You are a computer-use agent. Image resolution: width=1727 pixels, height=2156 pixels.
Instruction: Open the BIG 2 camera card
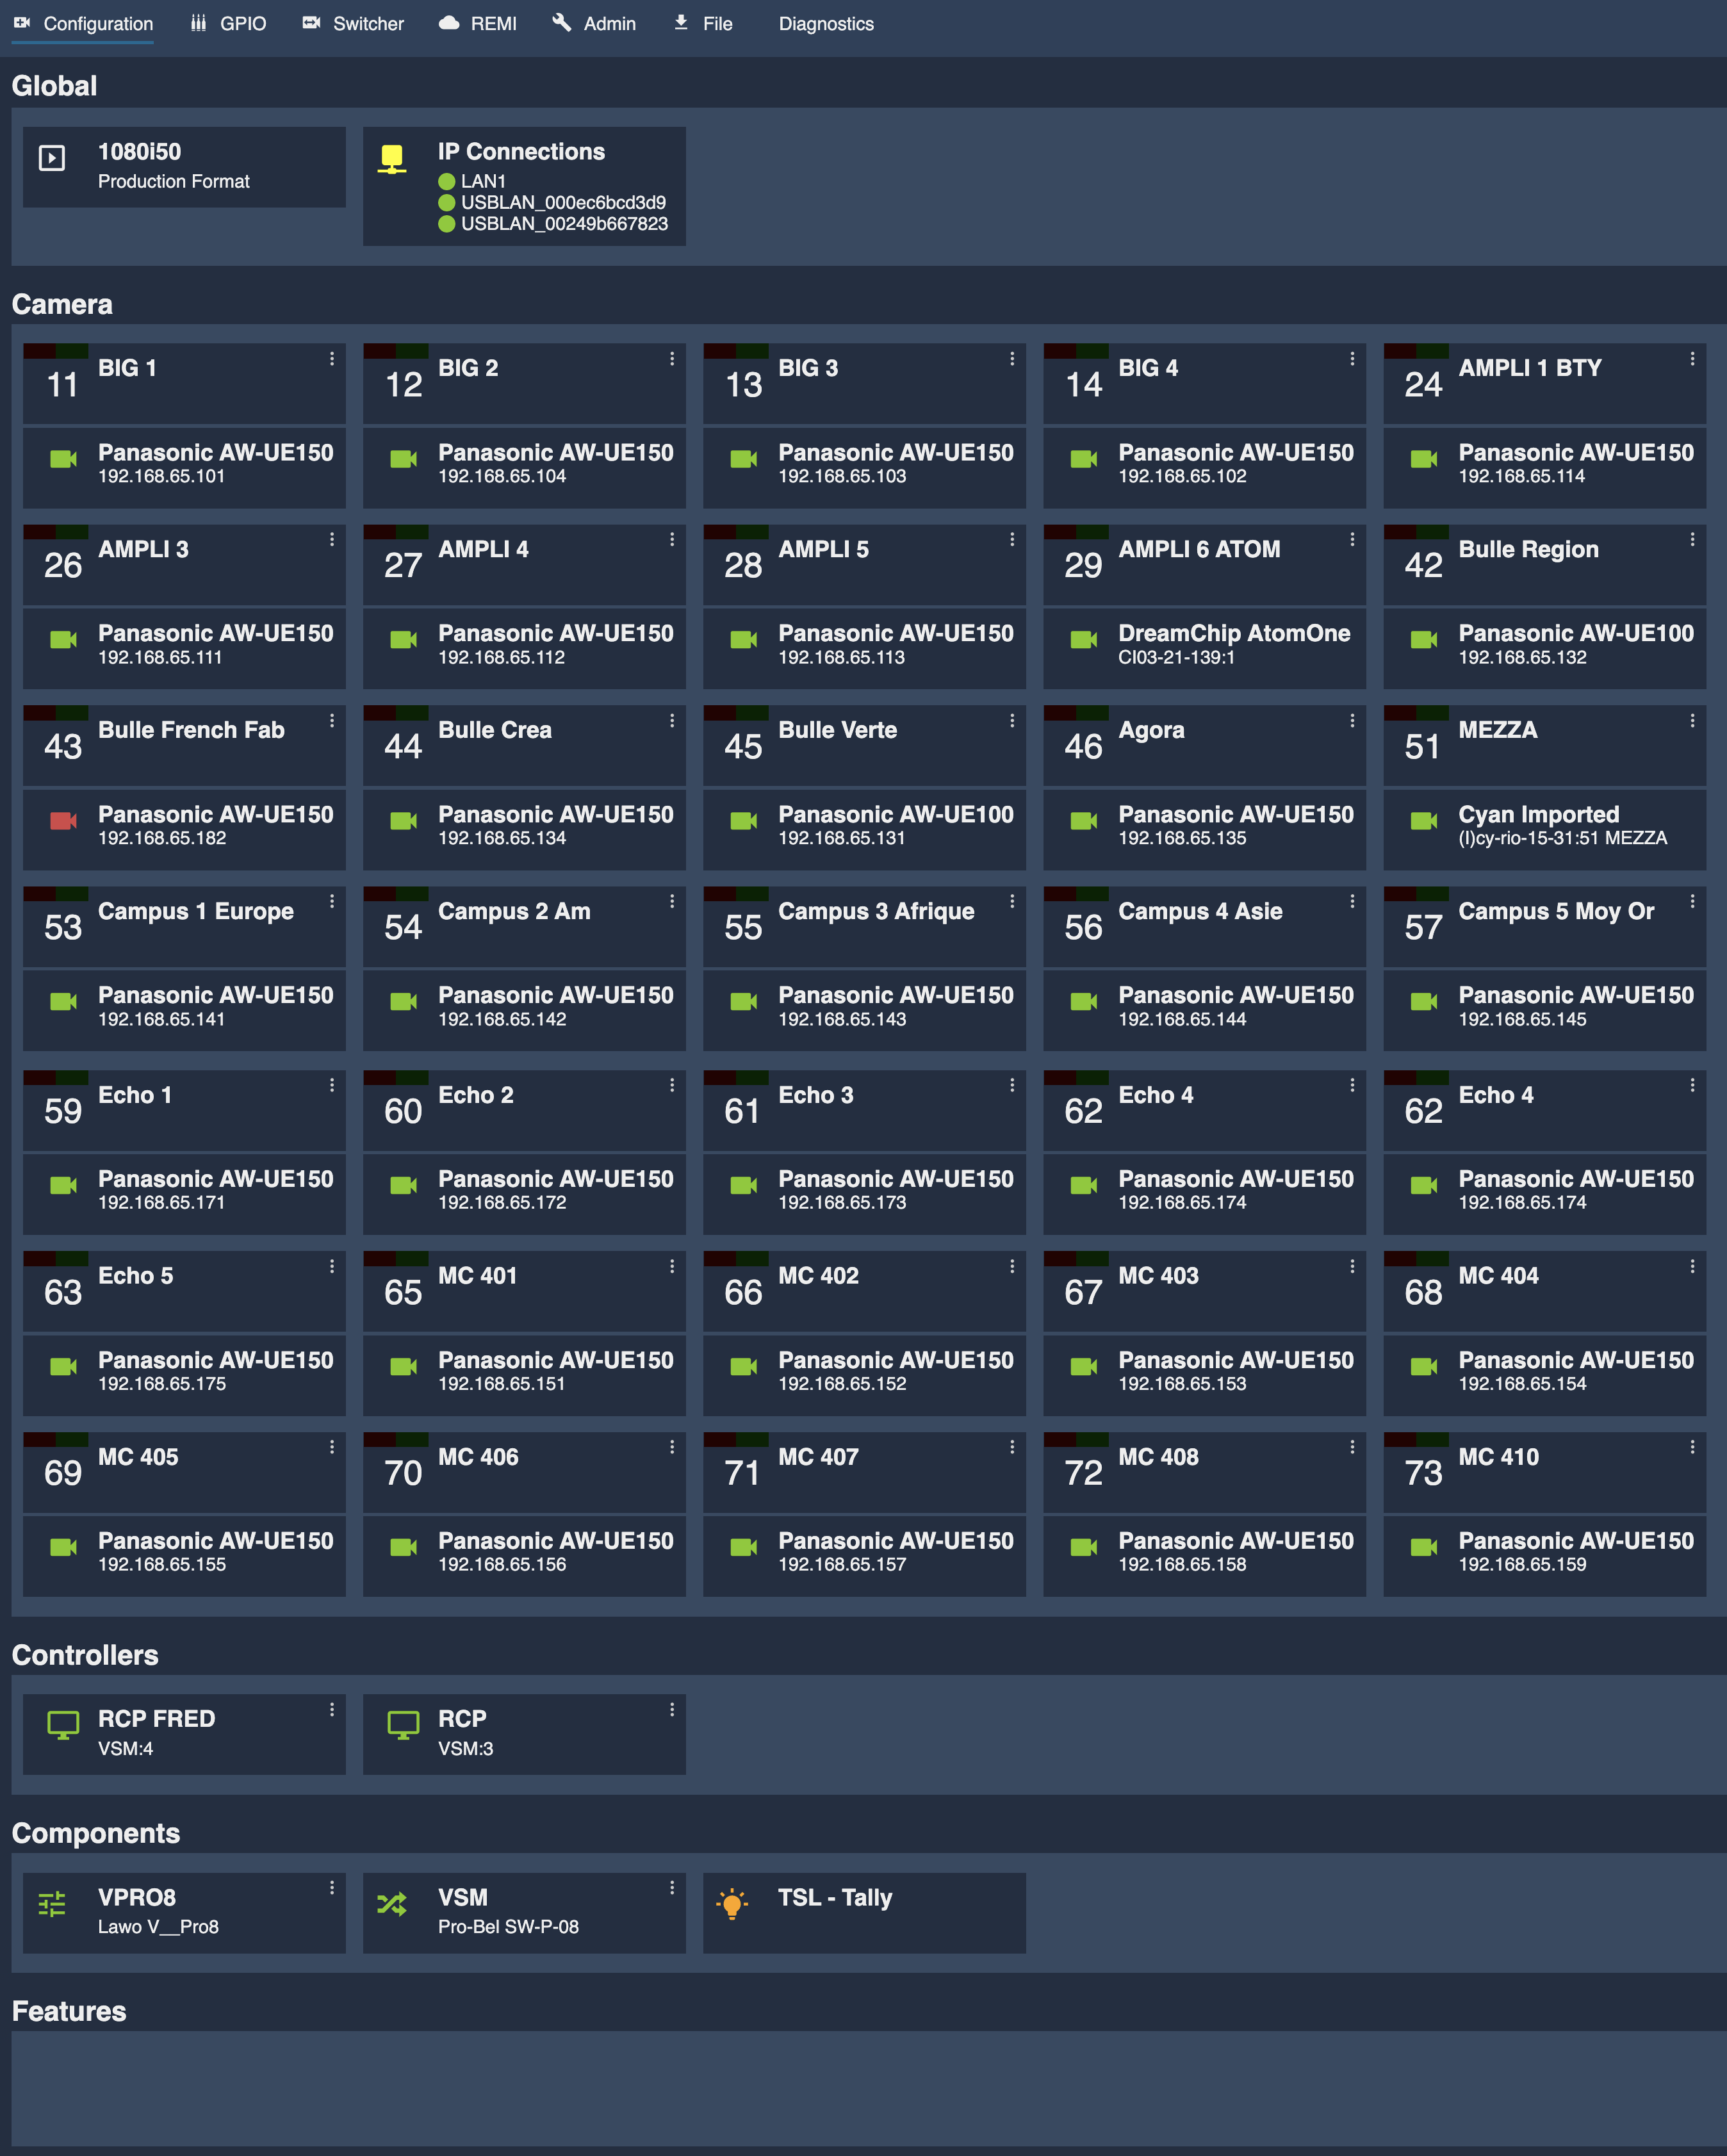pos(524,384)
